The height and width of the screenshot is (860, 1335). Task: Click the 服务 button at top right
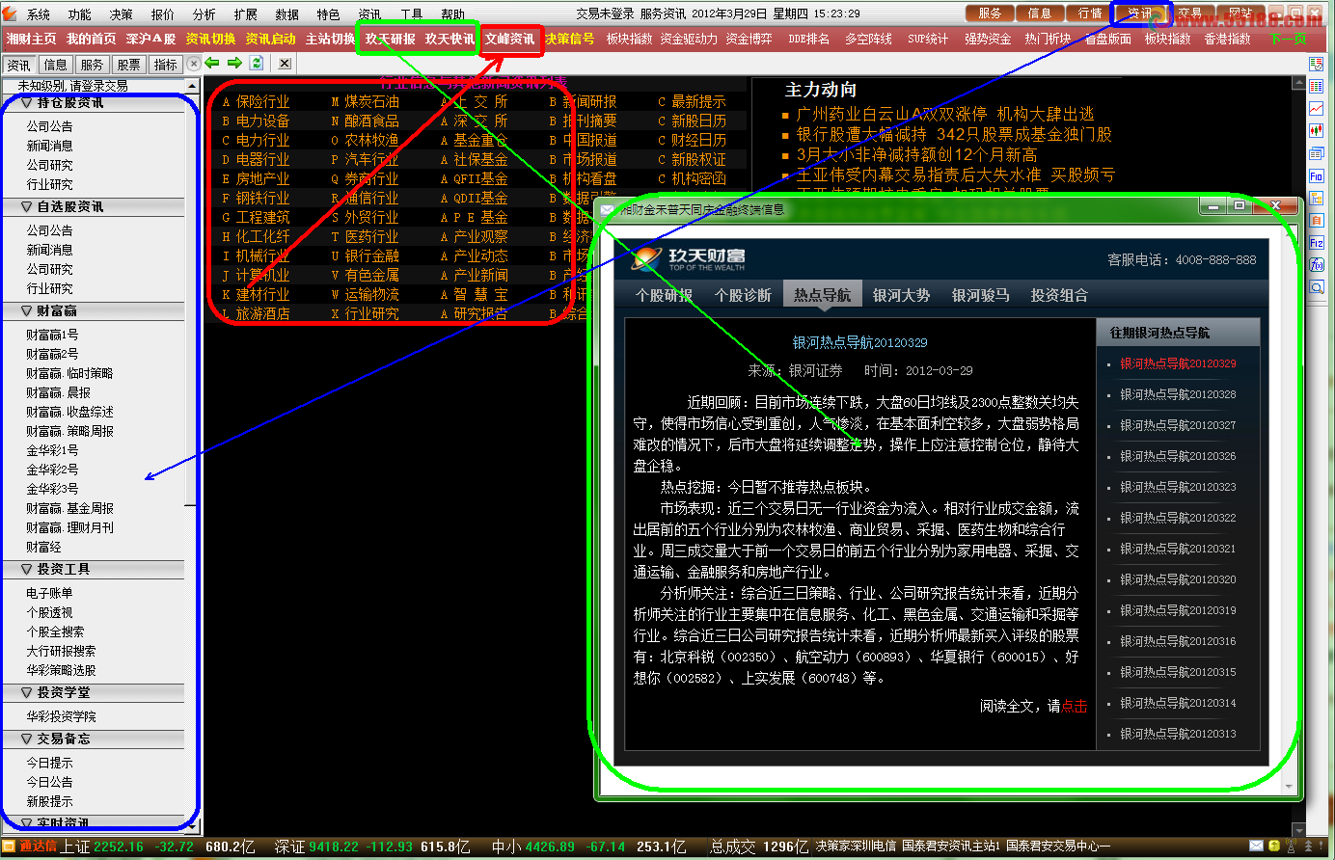[x=990, y=13]
